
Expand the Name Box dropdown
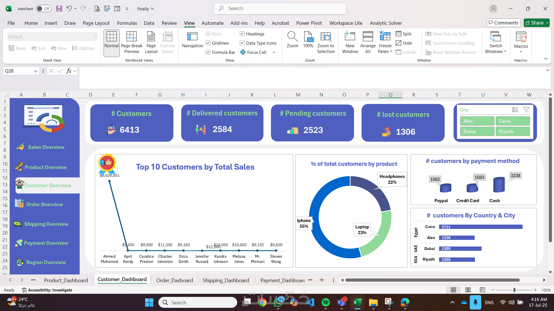click(35, 71)
